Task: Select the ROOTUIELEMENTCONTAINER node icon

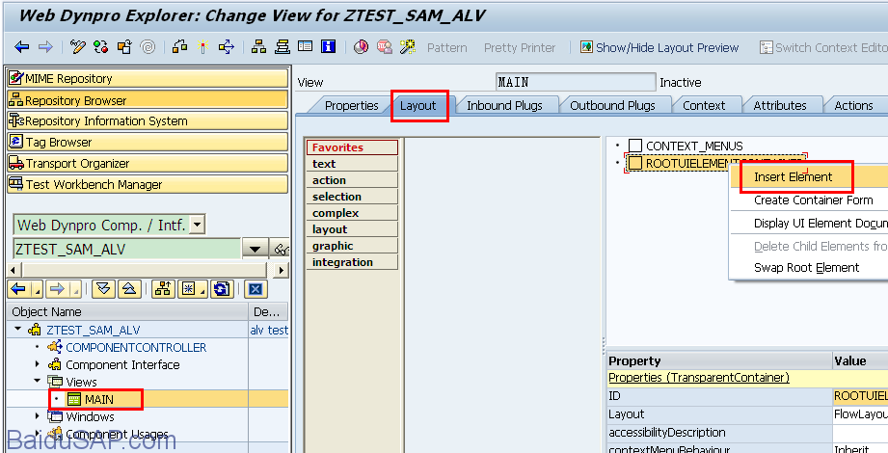Action: coord(634,163)
